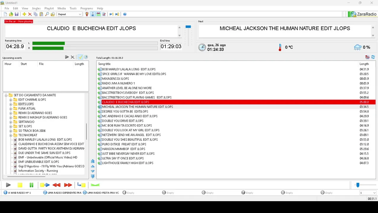Image resolution: width=378 pixels, height=213 pixels.
Task: Select HANSON MMMBOP EDIT JLOPS in the playlist
Action: 237,149
